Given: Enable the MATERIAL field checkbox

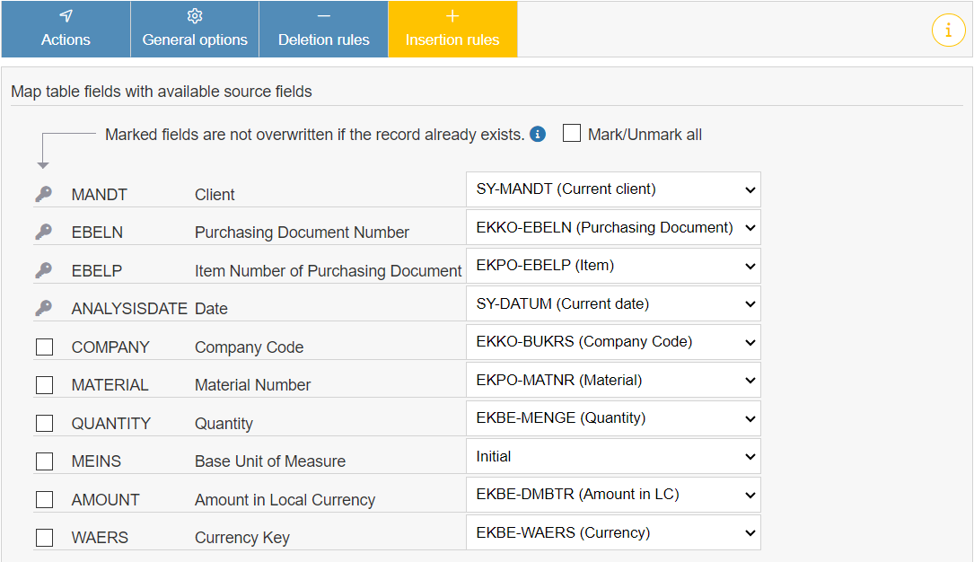Looking at the screenshot, I should (x=44, y=384).
